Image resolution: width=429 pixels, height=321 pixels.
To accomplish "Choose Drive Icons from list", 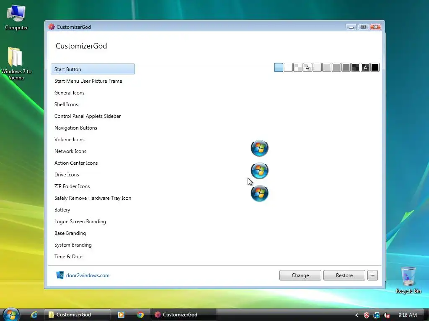I will coord(67,175).
